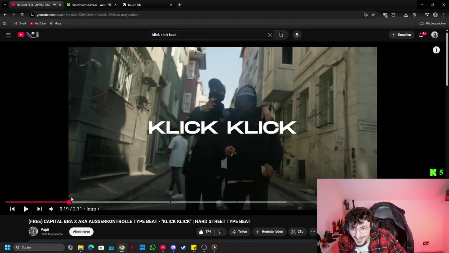The image size is (449, 253).
Task: Open the Chrome profile avatar
Action: 435,15
